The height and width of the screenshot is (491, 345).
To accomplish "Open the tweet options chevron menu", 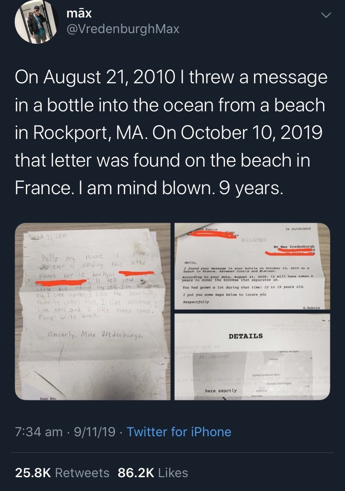I will click(x=326, y=17).
